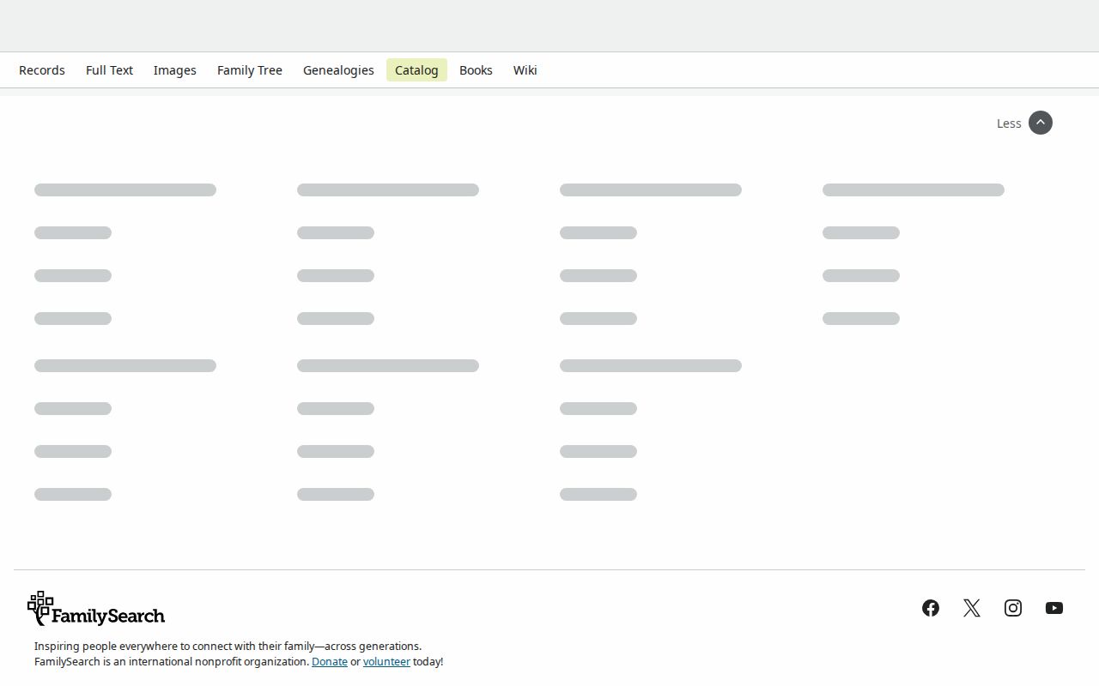Follow the Donate link
The image size is (1099, 686).
[330, 662]
